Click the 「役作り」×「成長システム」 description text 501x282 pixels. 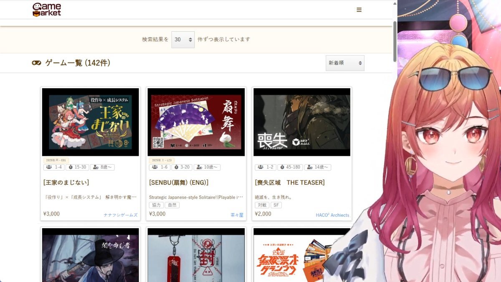tap(91, 197)
